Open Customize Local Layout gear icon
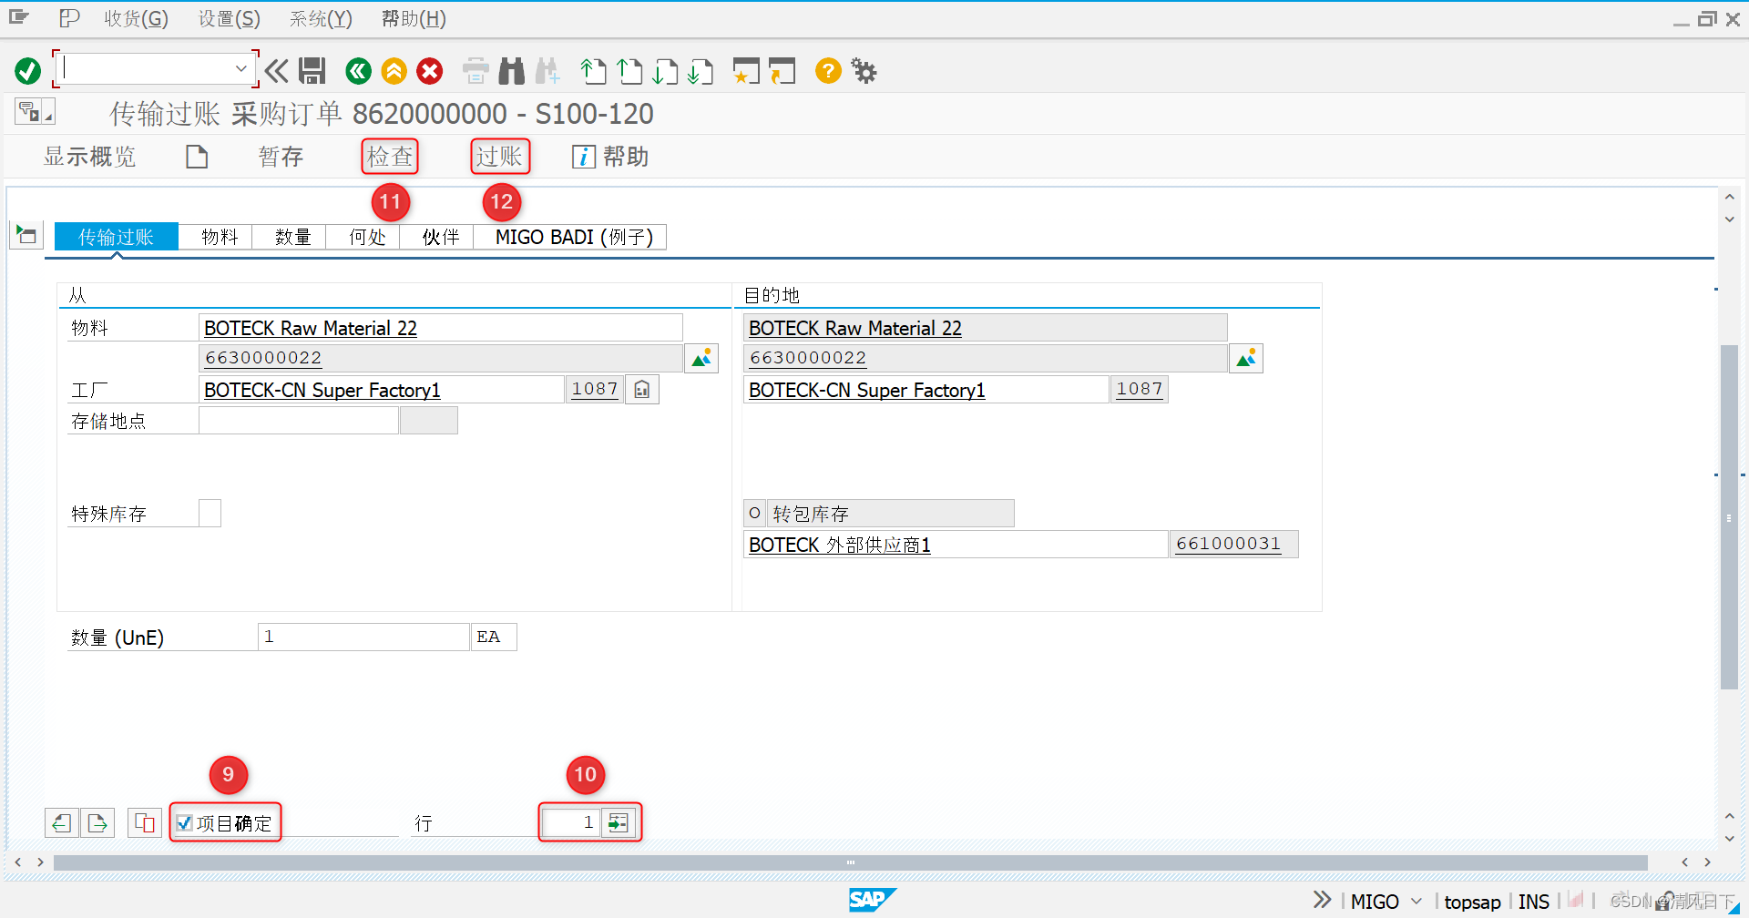This screenshot has height=918, width=1749. pos(864,70)
